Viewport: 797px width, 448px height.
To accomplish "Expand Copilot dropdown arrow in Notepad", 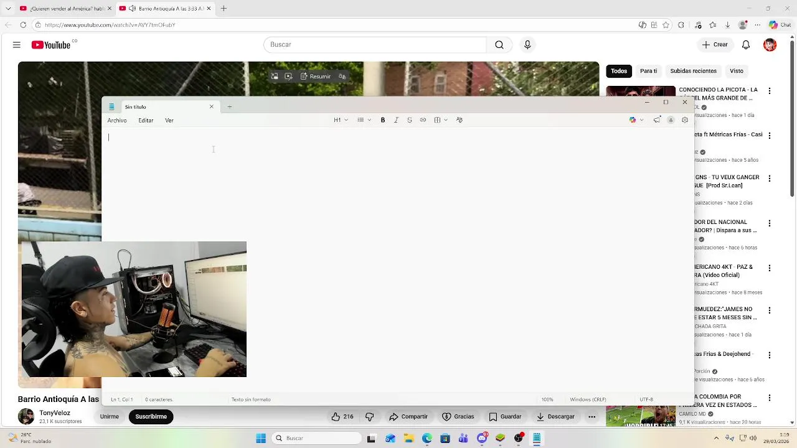I will 642,120.
